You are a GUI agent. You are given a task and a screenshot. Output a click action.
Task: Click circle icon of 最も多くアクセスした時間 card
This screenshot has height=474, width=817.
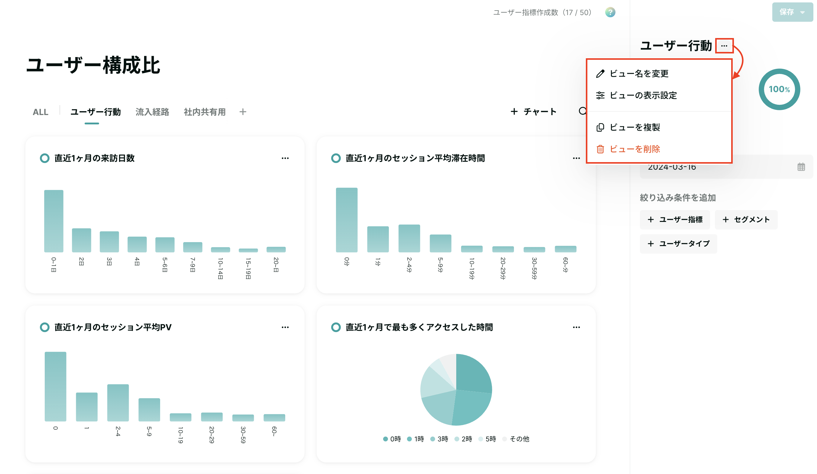coord(336,327)
